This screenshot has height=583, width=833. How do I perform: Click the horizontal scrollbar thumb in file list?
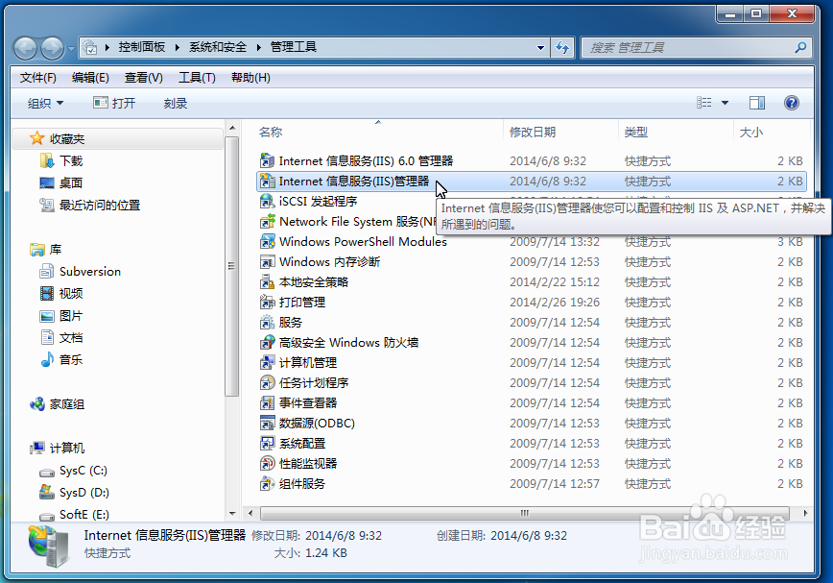pos(524,514)
